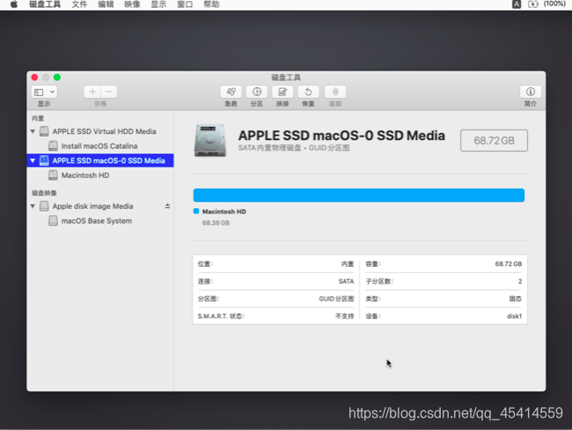Click the Virtual HDD Media drive icon
The width and height of the screenshot is (572, 430).
point(44,131)
